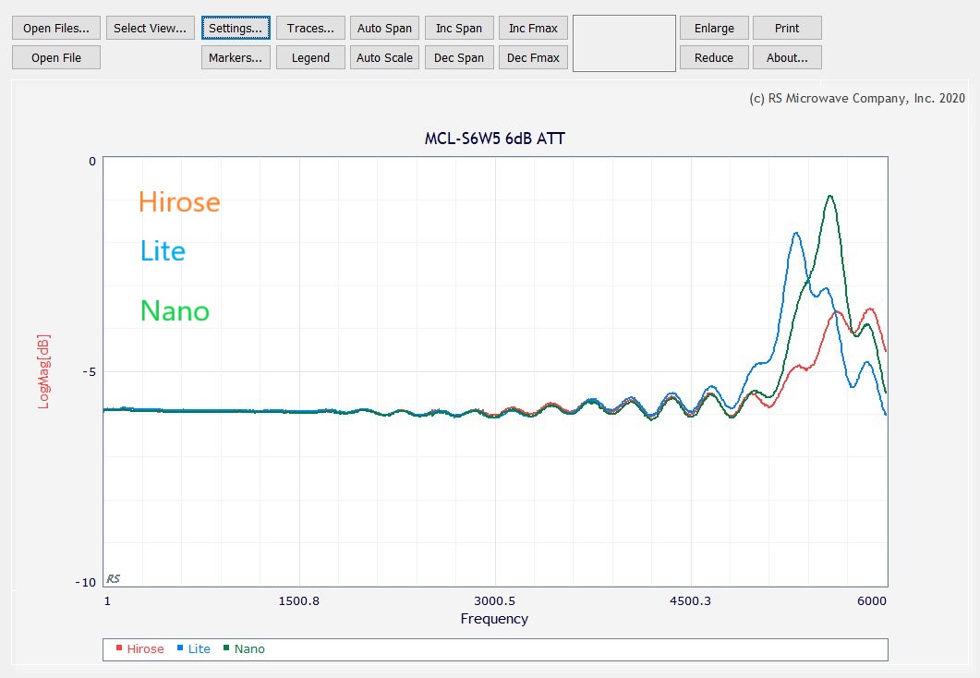Viewport: 980px width, 678px height.
Task: Click the blue Lite legend color marker
Action: [180, 648]
